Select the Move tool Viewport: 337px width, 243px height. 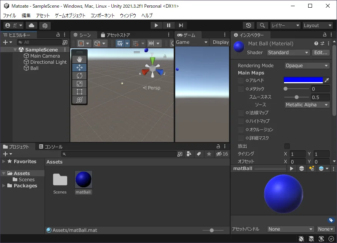point(80,68)
